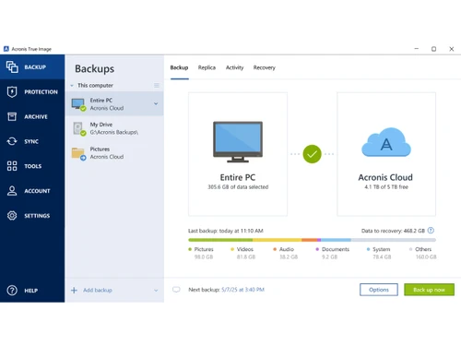The width and height of the screenshot is (461, 346).
Task: Click the Protection shield icon
Action: 12,91
